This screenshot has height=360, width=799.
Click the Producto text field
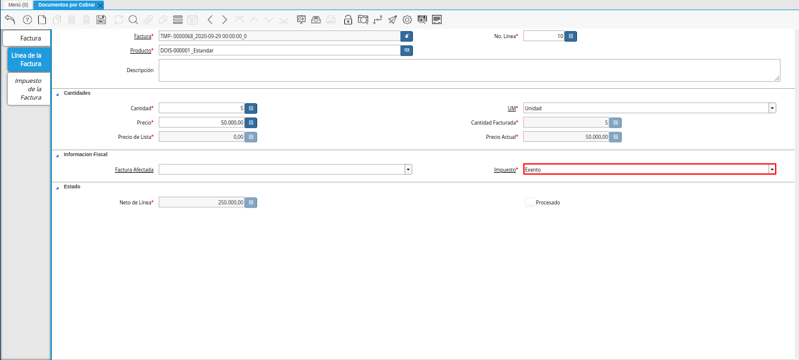pyautogui.click(x=279, y=51)
